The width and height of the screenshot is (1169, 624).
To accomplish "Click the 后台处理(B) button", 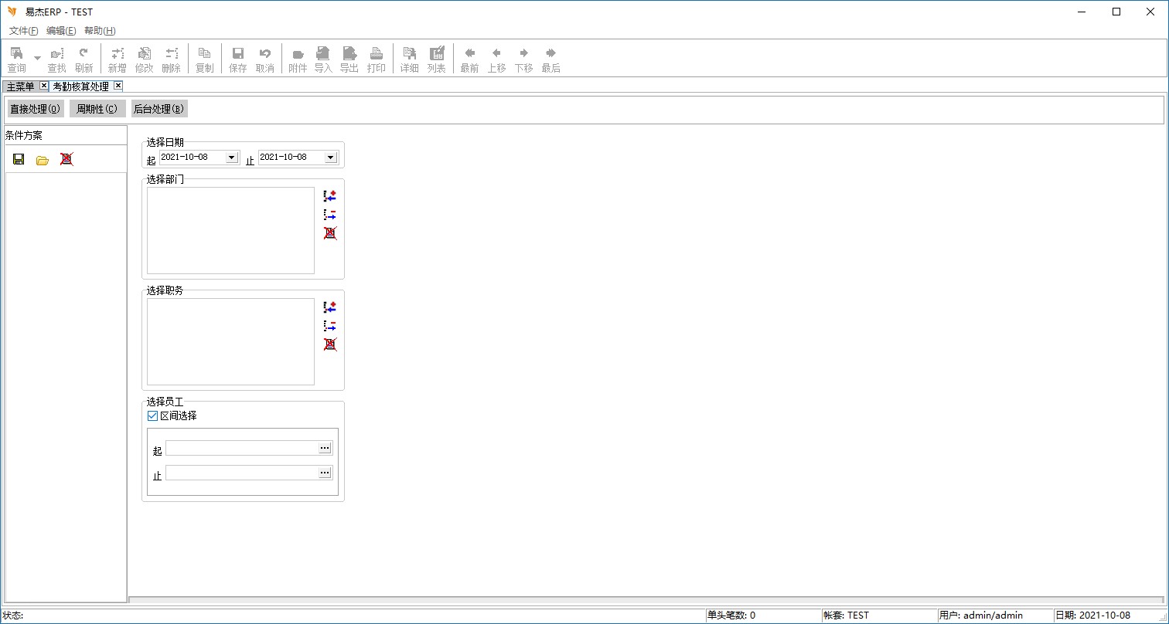I will tap(159, 109).
